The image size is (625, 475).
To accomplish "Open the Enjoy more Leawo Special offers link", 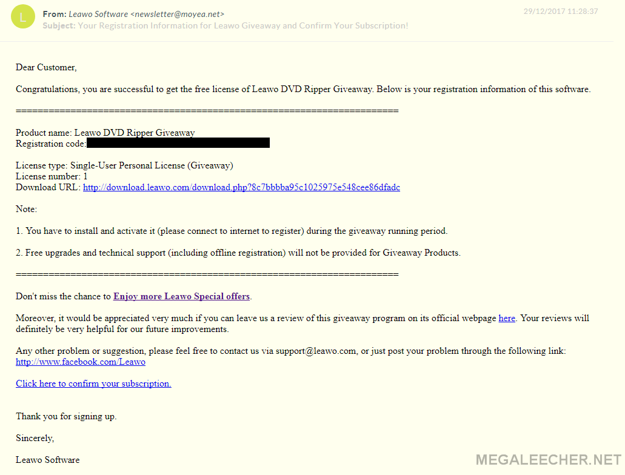I will click(x=181, y=296).
